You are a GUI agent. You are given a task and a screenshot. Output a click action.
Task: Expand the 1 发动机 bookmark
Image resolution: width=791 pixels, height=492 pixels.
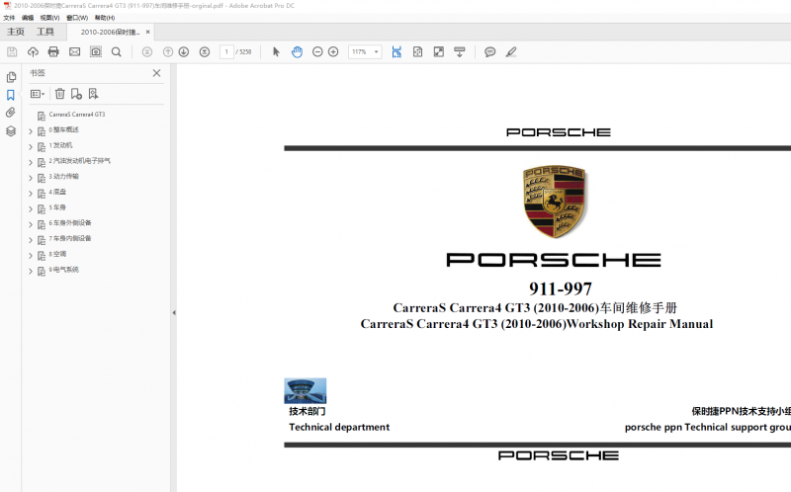(x=31, y=147)
